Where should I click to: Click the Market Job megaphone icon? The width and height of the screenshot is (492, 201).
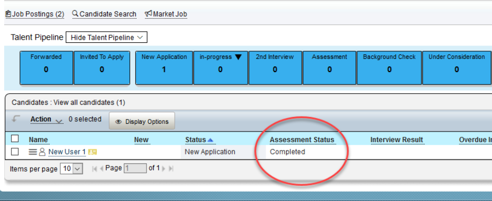pyautogui.click(x=148, y=14)
